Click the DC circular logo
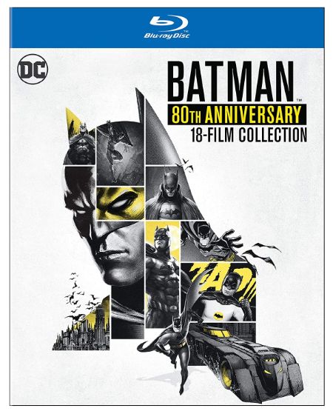The height and width of the screenshot is (414, 333). [33, 69]
